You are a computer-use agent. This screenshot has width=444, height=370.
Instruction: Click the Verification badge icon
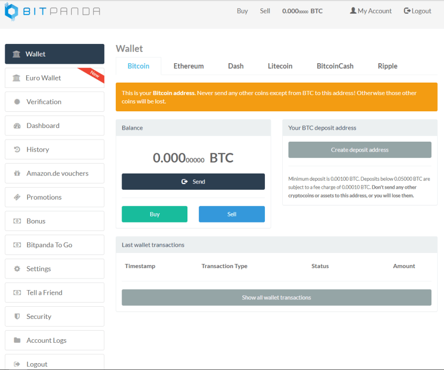click(x=17, y=102)
